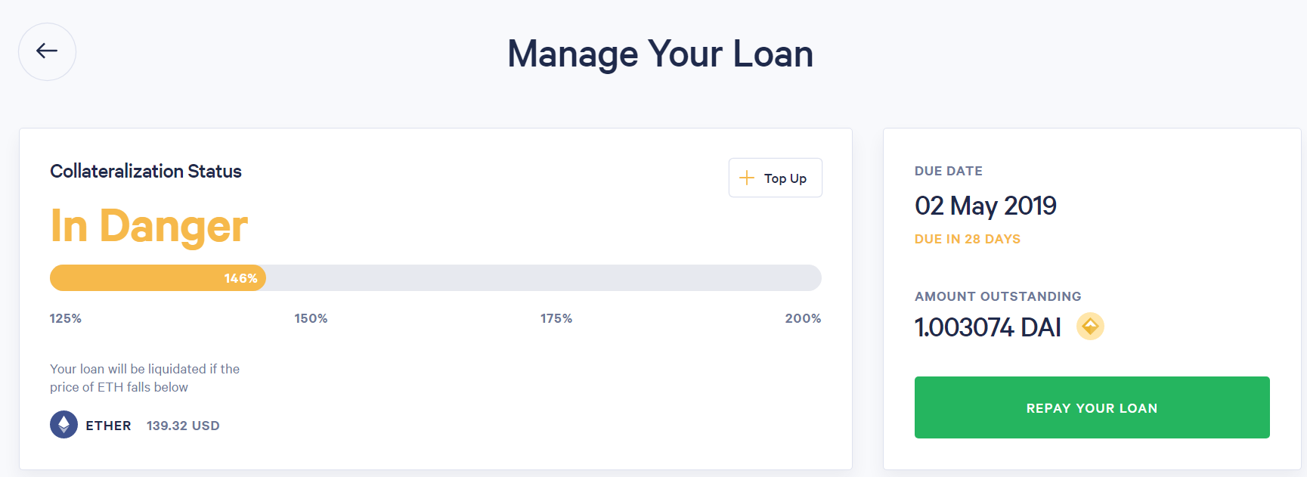Click the Manage Your Loan heading
The height and width of the screenshot is (477, 1307).
[660, 54]
